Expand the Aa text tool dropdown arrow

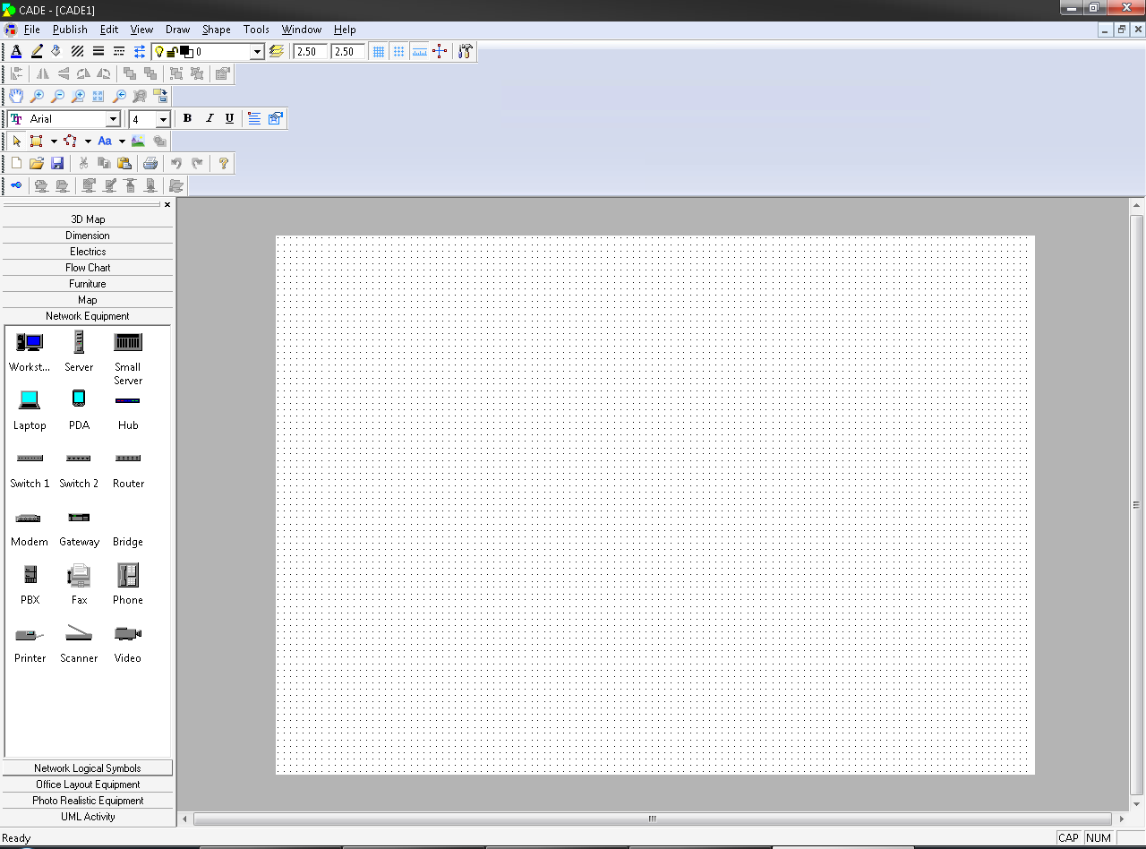(122, 141)
